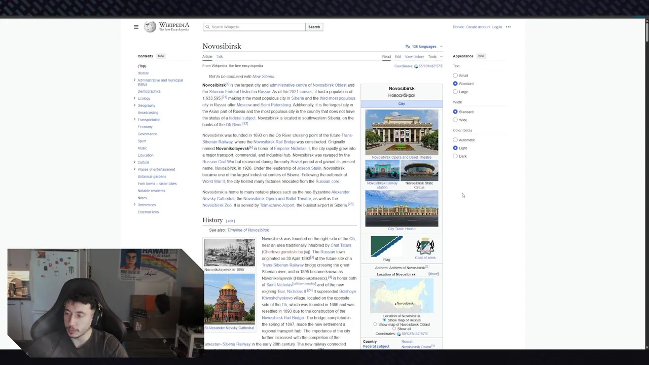Click the magnifier icon in search box
649x365 pixels.
pos(207,27)
